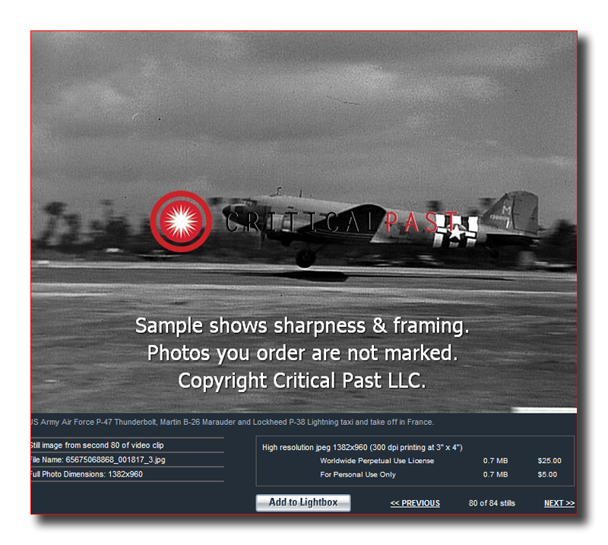Click the P-47 Thunderbolt caption description
This screenshot has width=608, height=545.
(x=233, y=422)
